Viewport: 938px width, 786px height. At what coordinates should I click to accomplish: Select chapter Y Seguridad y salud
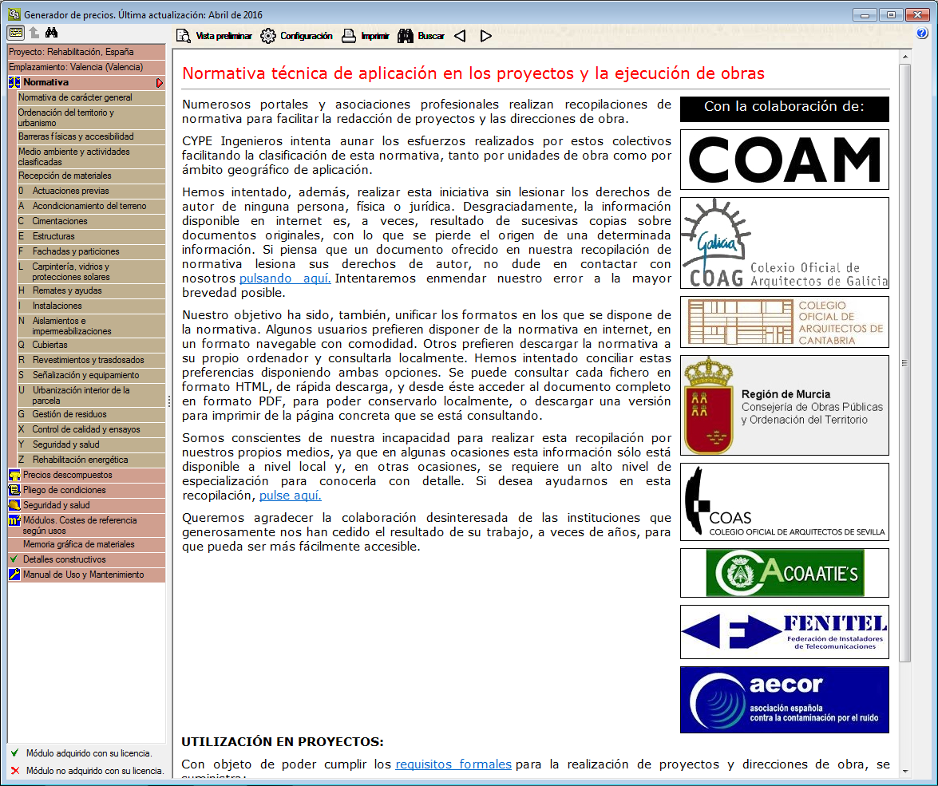(92, 444)
